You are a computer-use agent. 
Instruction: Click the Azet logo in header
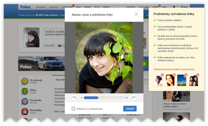[x=185, y=7]
